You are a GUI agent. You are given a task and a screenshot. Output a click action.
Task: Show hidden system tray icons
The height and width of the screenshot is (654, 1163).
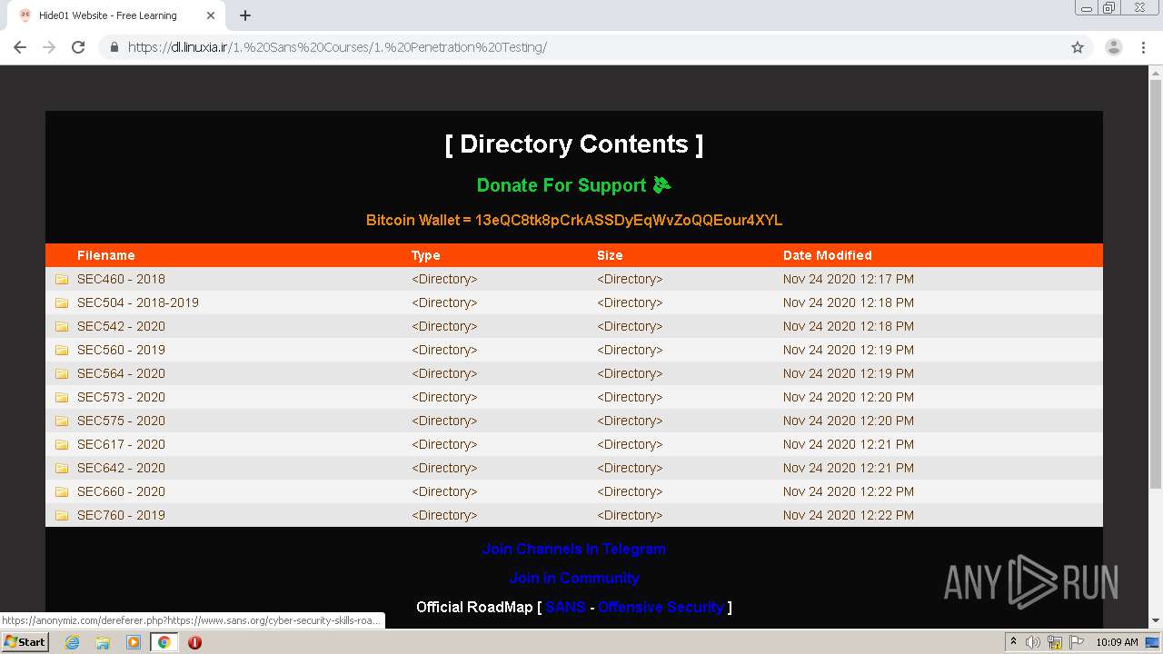pyautogui.click(x=1013, y=642)
